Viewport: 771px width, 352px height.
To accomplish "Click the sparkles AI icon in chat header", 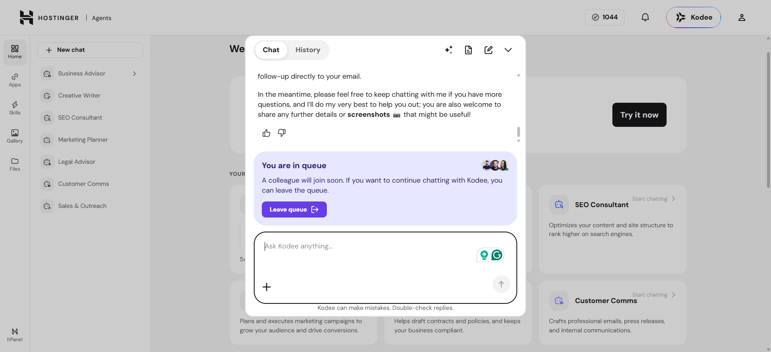I will point(449,50).
